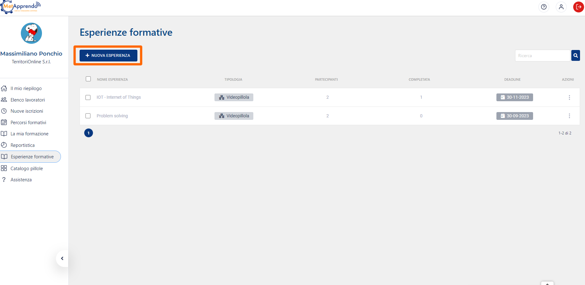Open the user profile icon
The image size is (585, 285).
point(561,7)
